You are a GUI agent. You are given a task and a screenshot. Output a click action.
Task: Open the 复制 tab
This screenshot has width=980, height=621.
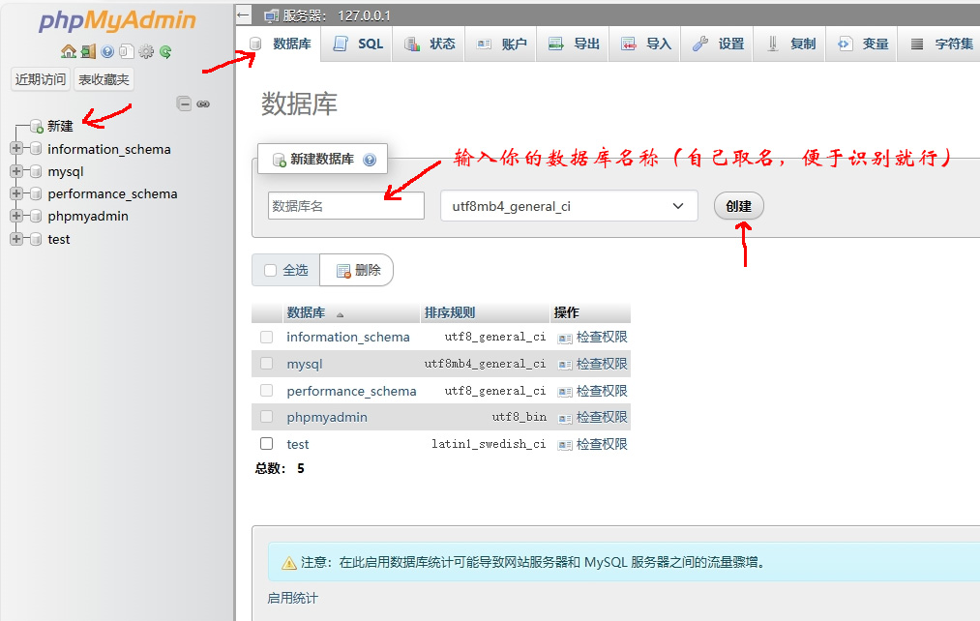click(790, 44)
